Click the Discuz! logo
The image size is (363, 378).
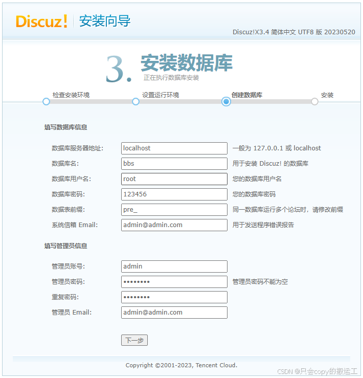click(x=41, y=21)
